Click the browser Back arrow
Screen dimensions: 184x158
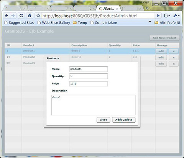pyautogui.click(x=7, y=16)
